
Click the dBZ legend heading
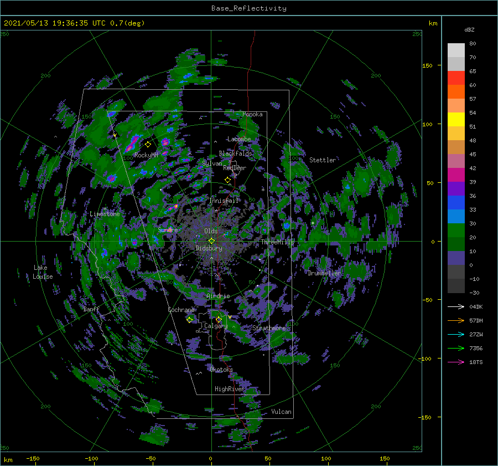click(x=469, y=30)
